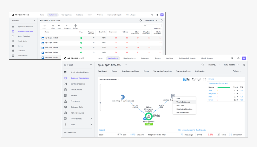Click the Legend link below the flow map

coord(102,130)
